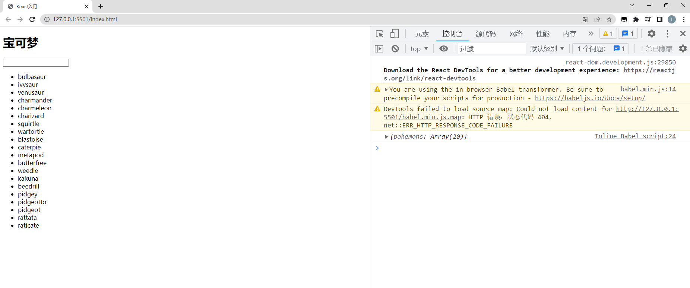Image resolution: width=690 pixels, height=288 pixels.
Task: Expand more DevTools tabs chevron
Action: tap(591, 34)
